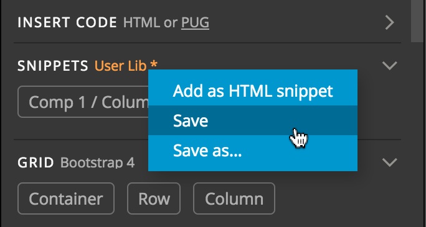
Task: Insert the Row grid element
Action: (x=154, y=198)
